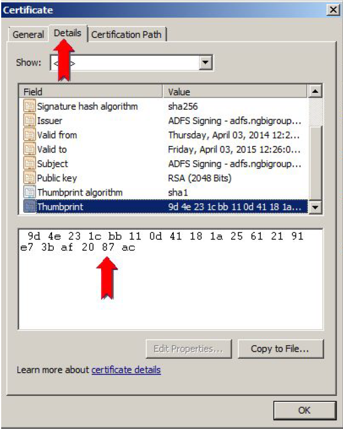Image resolution: width=343 pixels, height=429 pixels.
Task: Select the Details tab
Action: (x=67, y=33)
